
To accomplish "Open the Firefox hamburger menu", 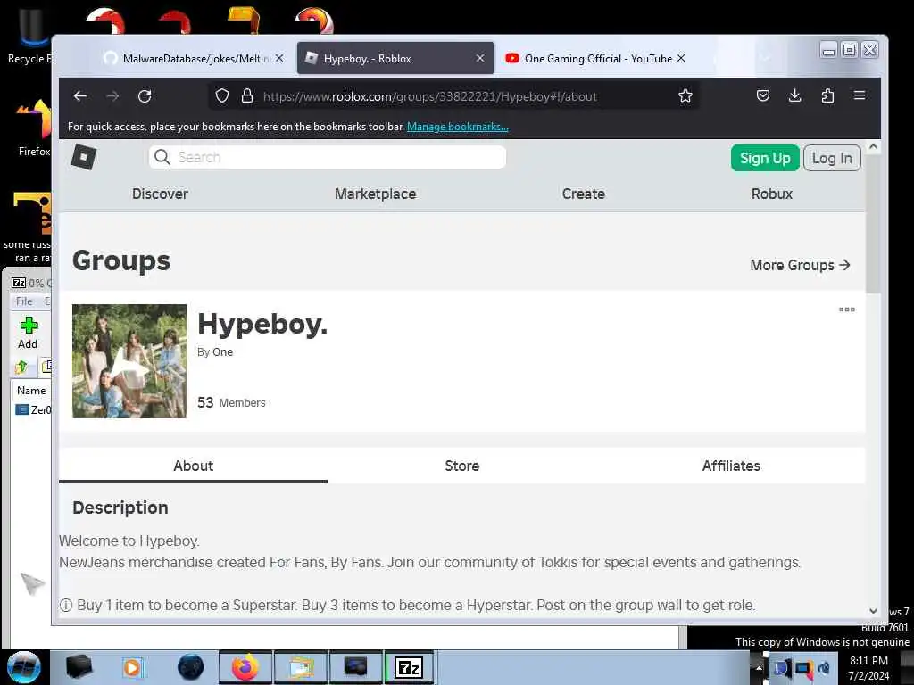I will tap(860, 95).
